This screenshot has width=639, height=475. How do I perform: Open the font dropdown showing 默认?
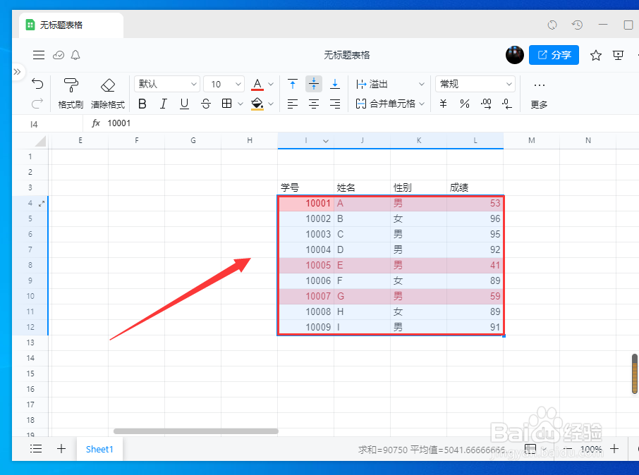click(x=166, y=84)
